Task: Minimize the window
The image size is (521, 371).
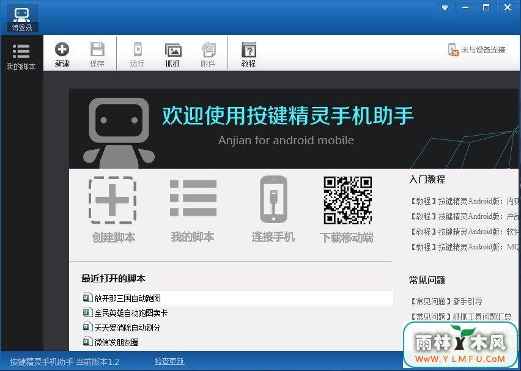Action: click(x=465, y=7)
